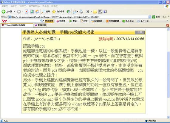Expand the Yahoo search magnifier dropdown
The width and height of the screenshot is (170, 123).
point(44,21)
